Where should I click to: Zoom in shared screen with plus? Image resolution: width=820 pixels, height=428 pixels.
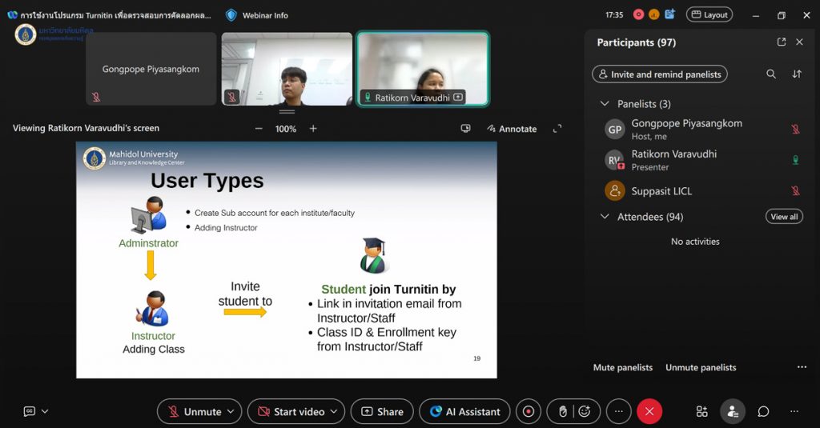(x=313, y=129)
